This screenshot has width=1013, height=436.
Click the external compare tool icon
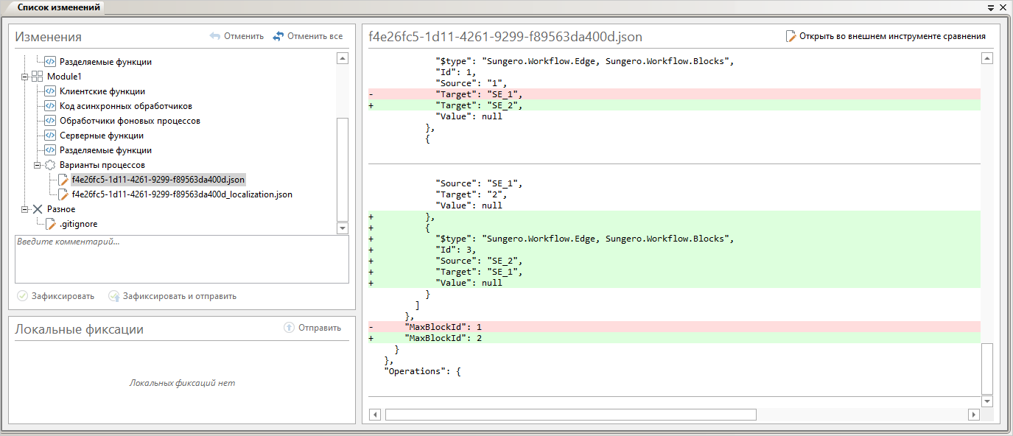coord(791,36)
